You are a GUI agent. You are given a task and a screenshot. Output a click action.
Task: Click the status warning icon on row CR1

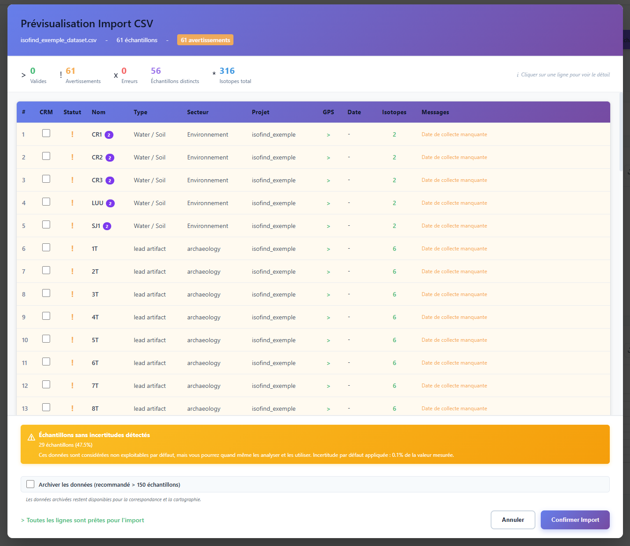72,134
